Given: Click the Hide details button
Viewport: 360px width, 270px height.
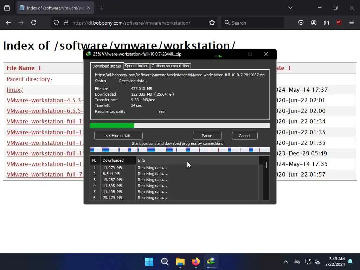Looking at the screenshot, I should (x=118, y=136).
